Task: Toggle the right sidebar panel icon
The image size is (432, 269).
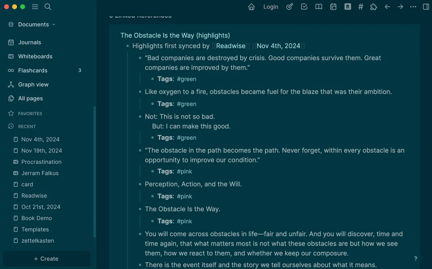Action: [x=426, y=7]
